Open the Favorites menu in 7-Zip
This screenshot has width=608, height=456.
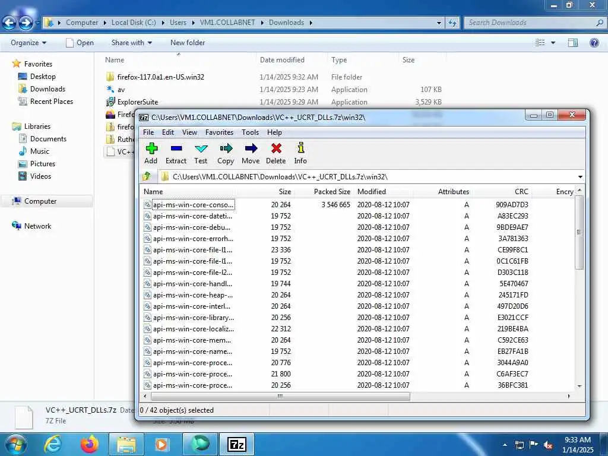pyautogui.click(x=220, y=132)
